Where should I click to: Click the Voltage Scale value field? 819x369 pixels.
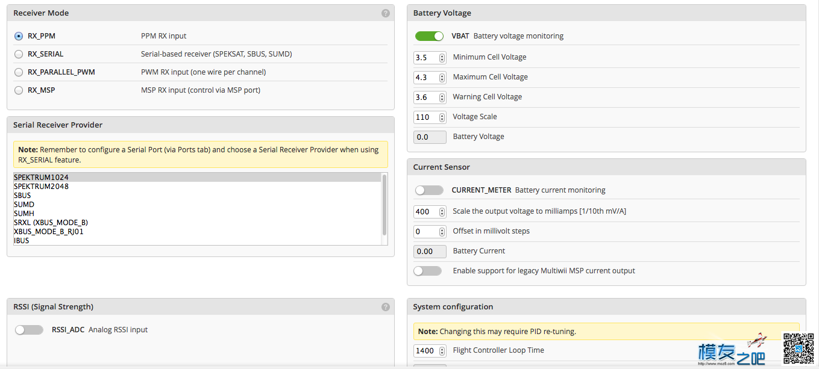(x=430, y=117)
